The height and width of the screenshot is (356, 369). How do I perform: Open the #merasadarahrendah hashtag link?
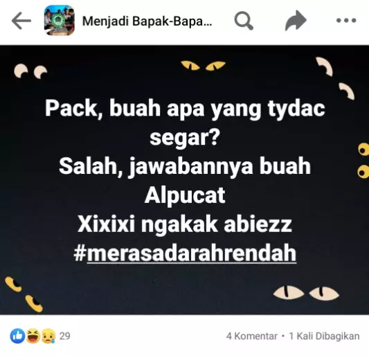[185, 253]
